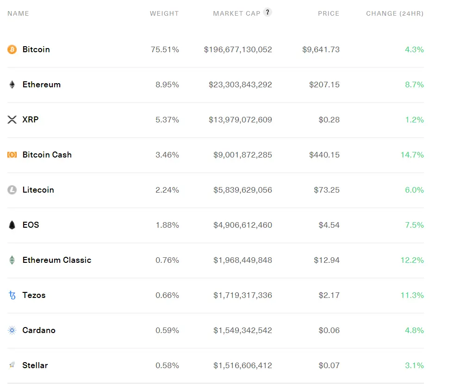Select Bitcoin Cash change 14.7%
The height and width of the screenshot is (388, 449).
point(412,155)
